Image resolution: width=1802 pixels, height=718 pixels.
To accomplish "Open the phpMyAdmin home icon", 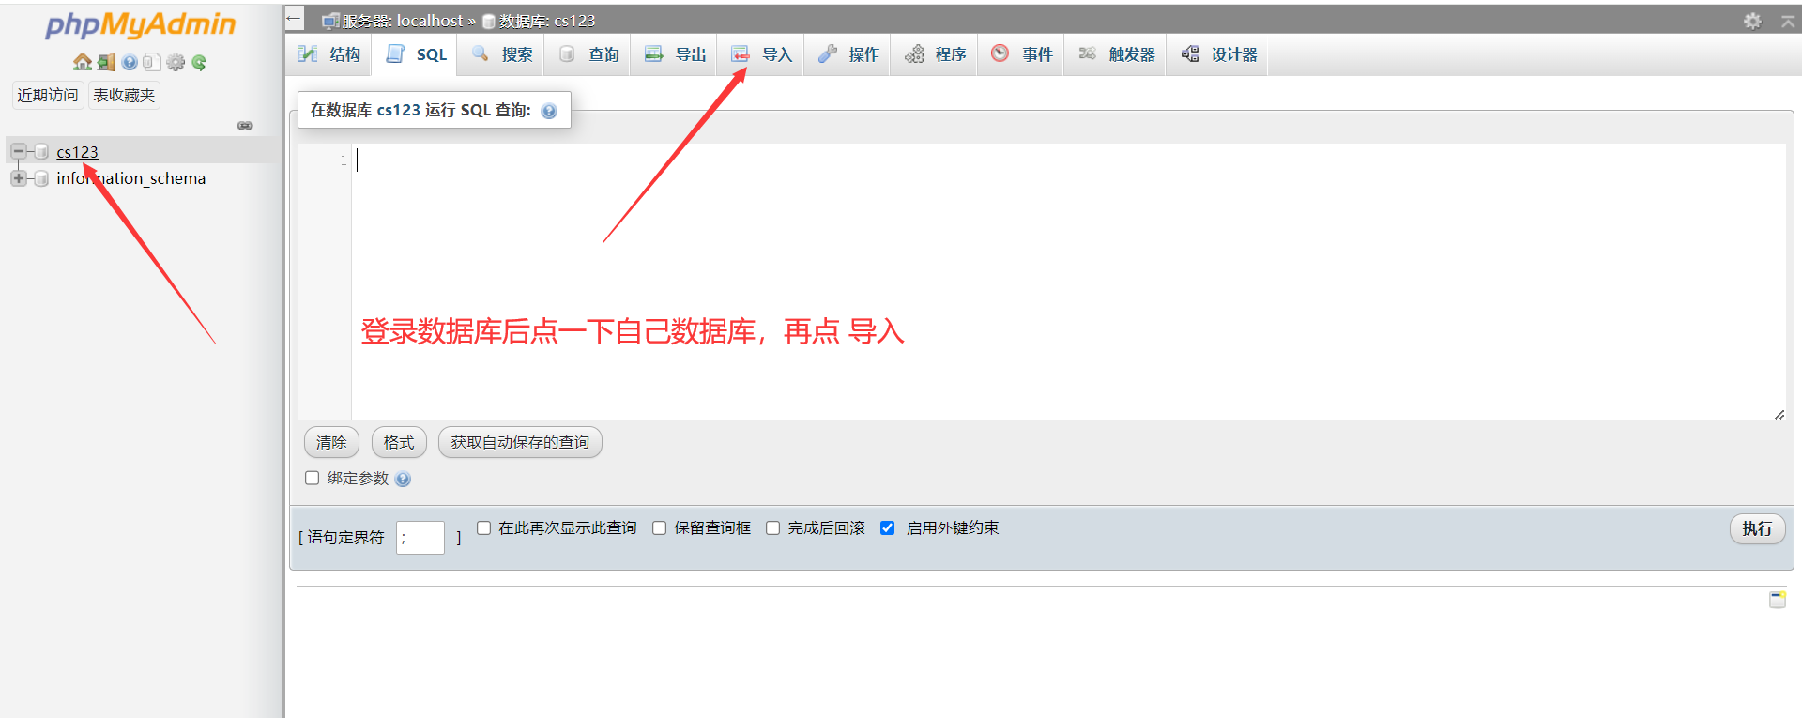I will tap(83, 63).
